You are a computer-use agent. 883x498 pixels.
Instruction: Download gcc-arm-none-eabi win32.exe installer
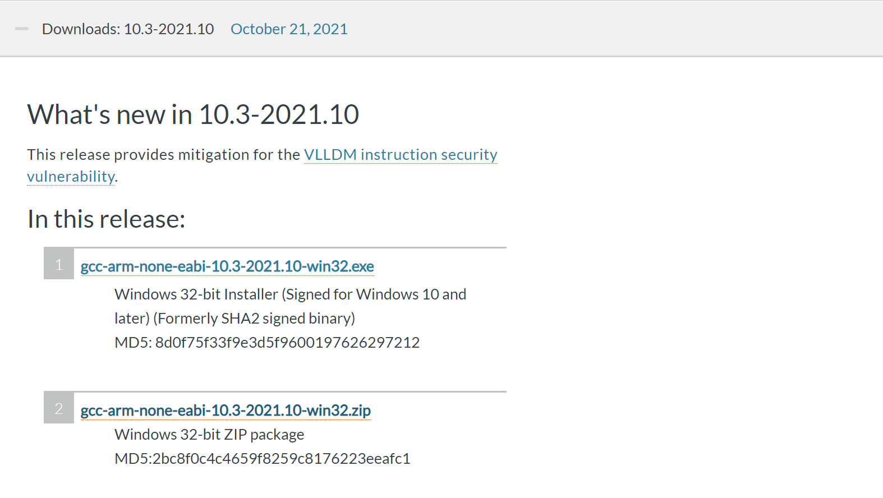(x=227, y=266)
